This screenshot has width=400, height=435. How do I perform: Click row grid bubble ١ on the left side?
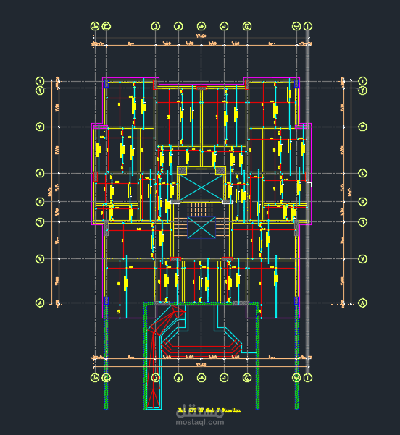(x=40, y=81)
